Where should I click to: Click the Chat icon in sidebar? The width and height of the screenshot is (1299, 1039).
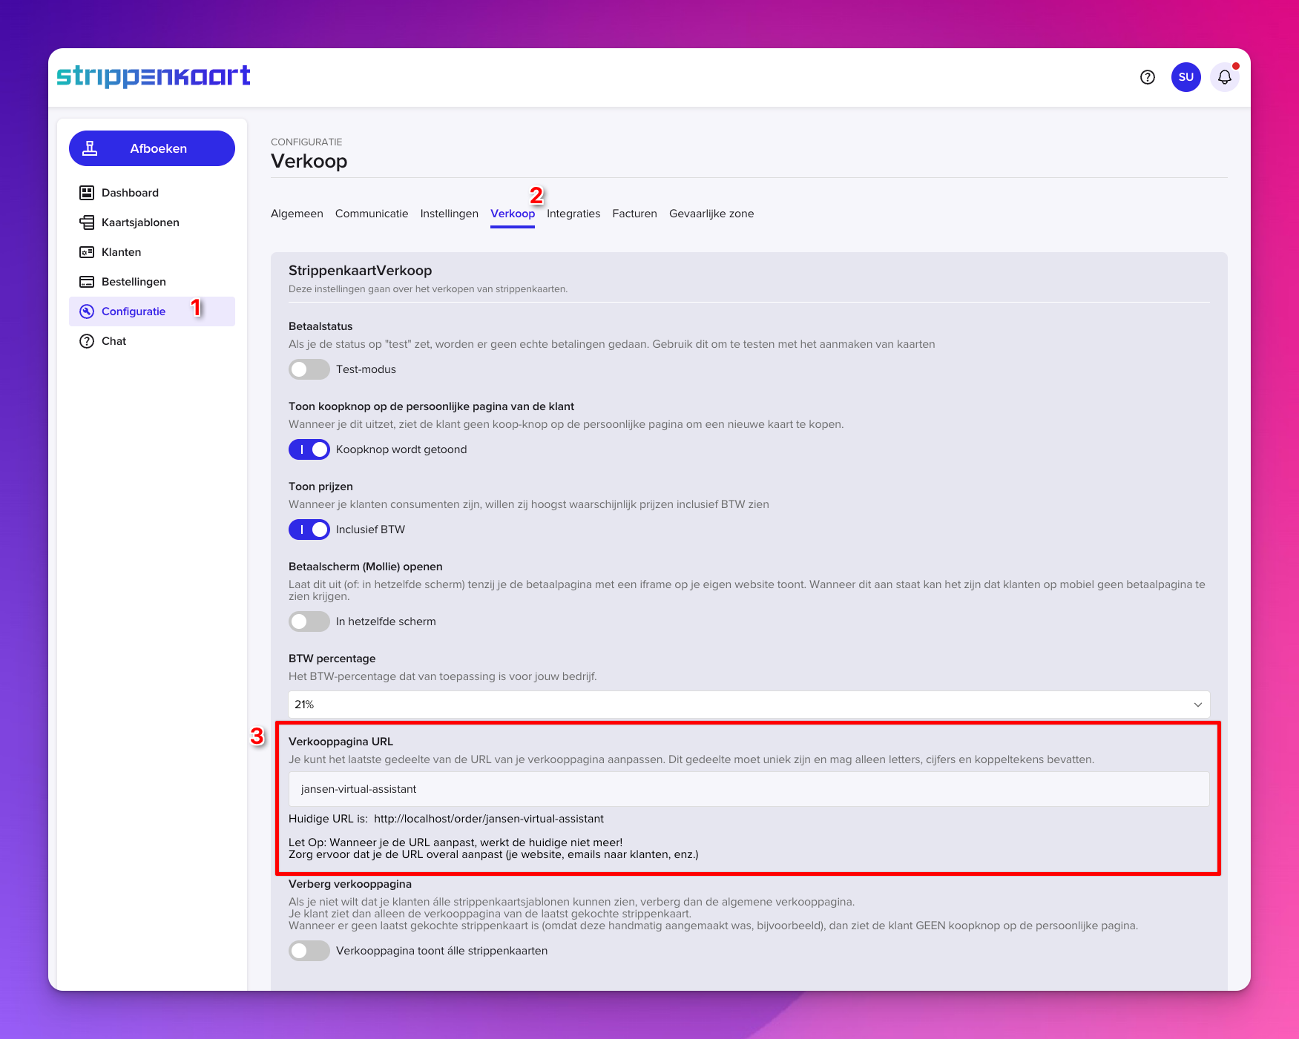click(87, 341)
